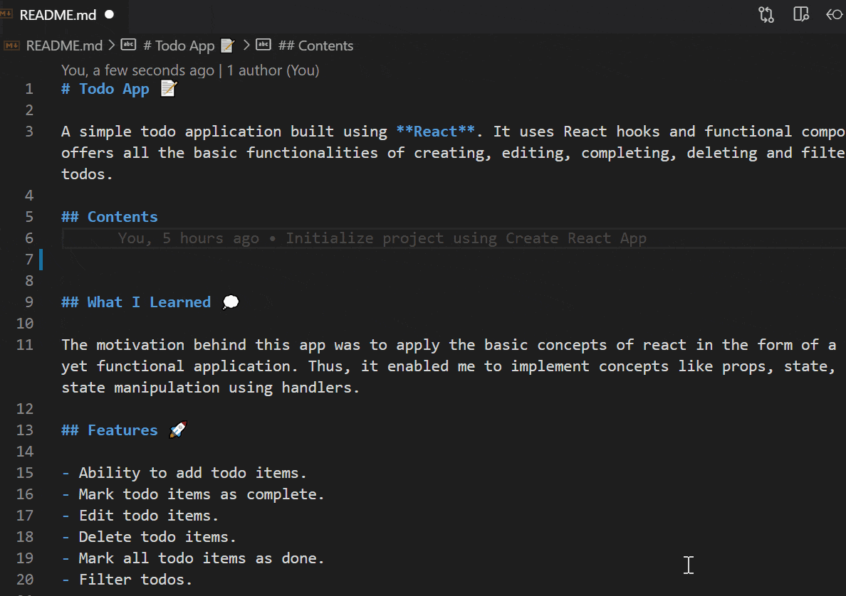Open the Git changes compare icon
The height and width of the screenshot is (596, 846).
766,15
